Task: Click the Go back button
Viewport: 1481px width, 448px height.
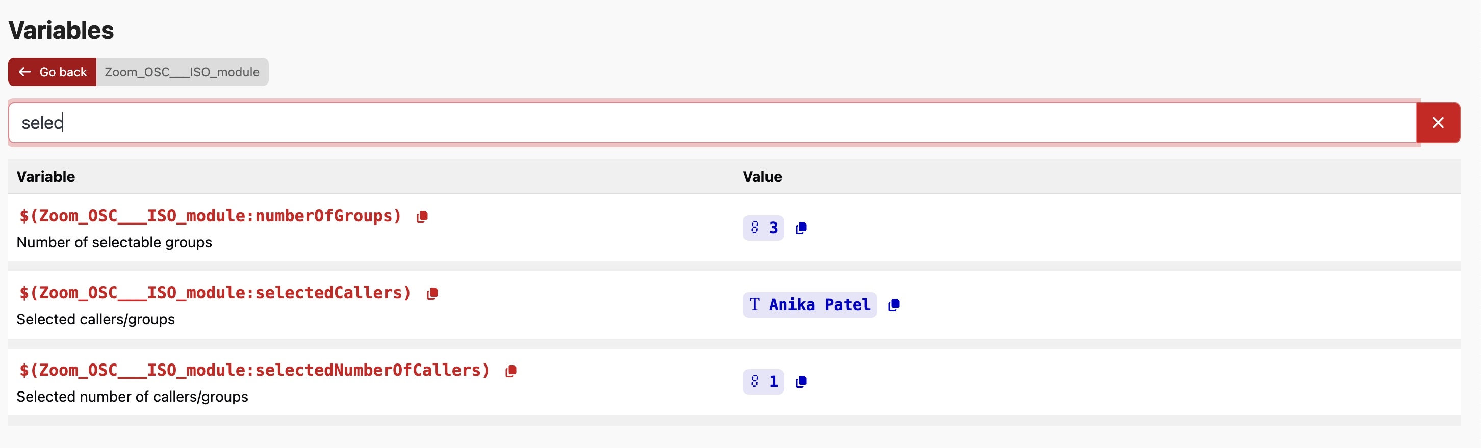Action: [53, 72]
